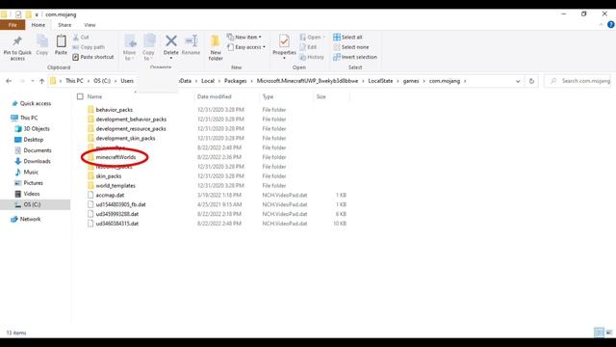Select the file ud1544803905_fb.dat

point(120,204)
